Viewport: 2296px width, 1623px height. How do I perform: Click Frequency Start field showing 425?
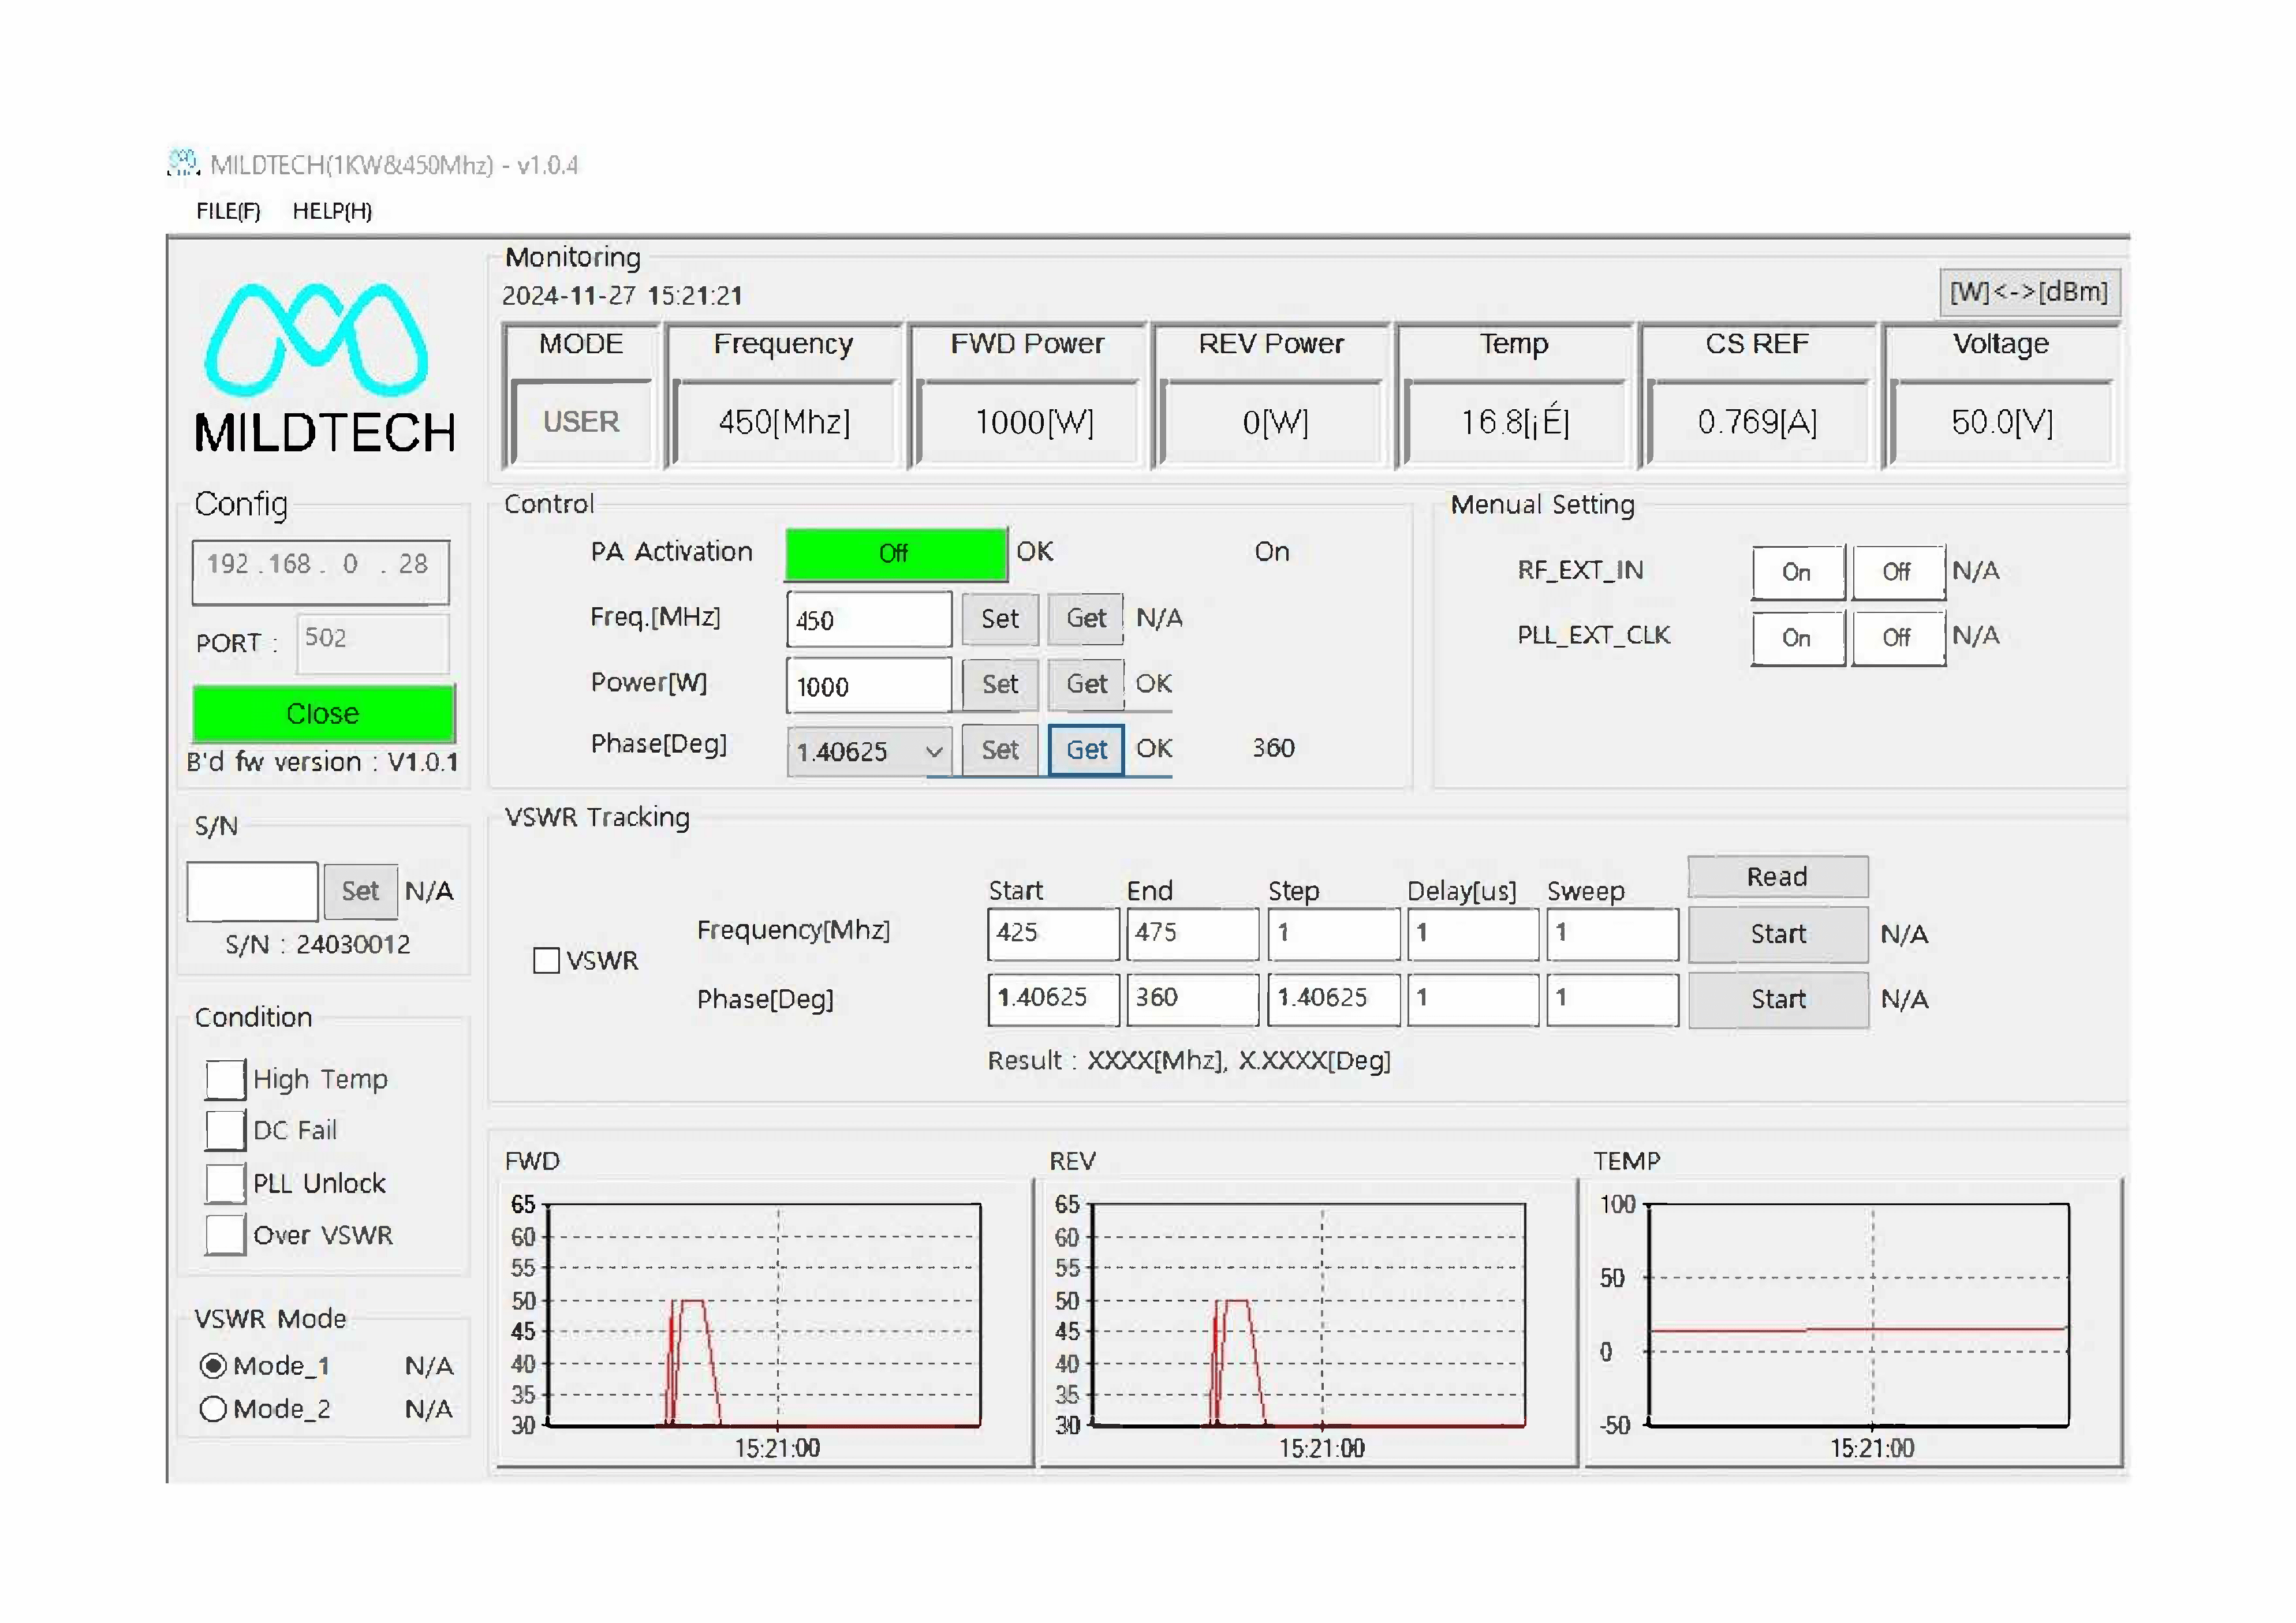1053,934
